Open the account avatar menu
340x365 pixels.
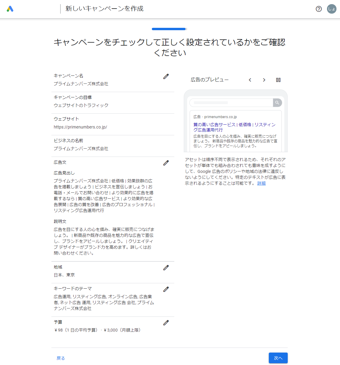[x=332, y=9]
